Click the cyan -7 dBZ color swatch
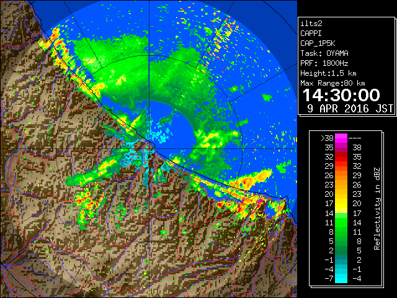 click(341, 279)
